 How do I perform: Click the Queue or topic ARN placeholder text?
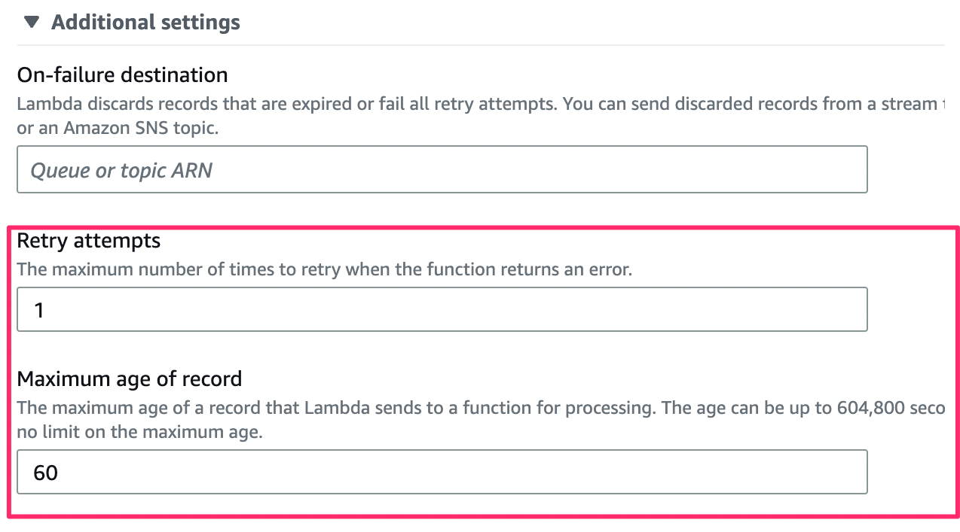121,169
